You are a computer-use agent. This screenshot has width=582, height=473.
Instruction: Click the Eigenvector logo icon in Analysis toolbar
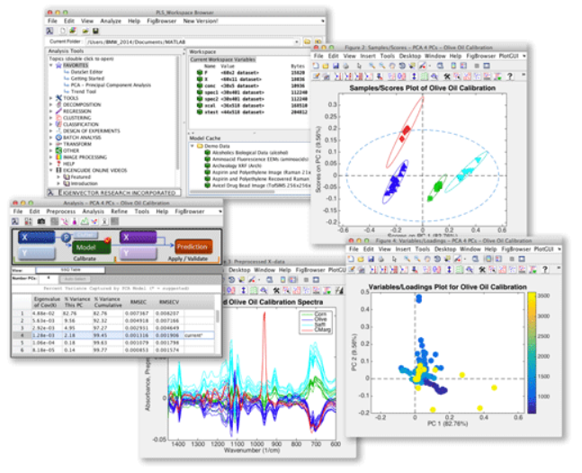[x=15, y=221]
